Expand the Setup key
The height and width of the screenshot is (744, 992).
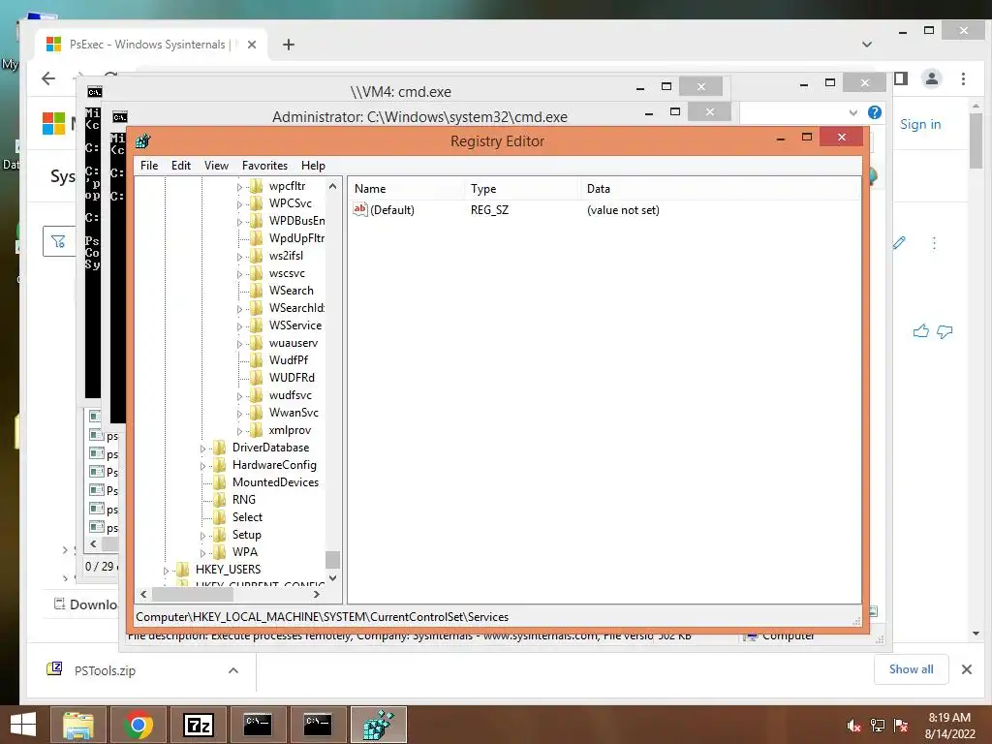203,536
